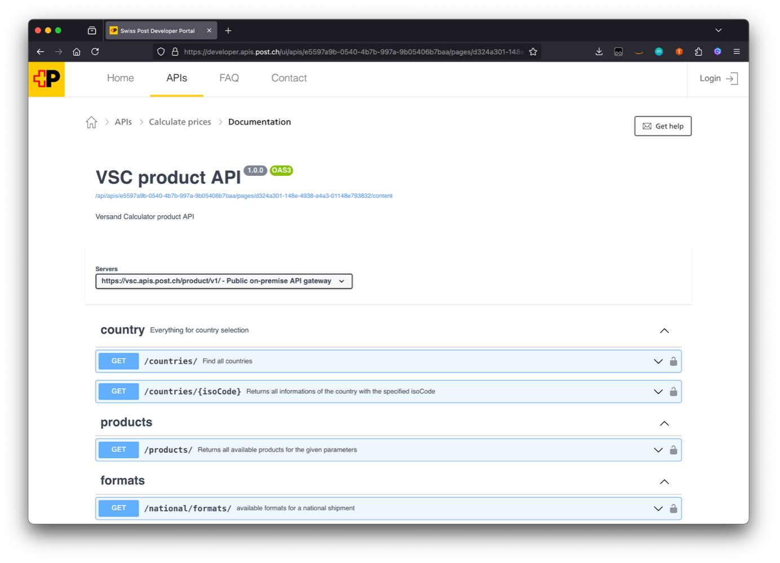Open the recent tabs view icon

[x=92, y=31]
